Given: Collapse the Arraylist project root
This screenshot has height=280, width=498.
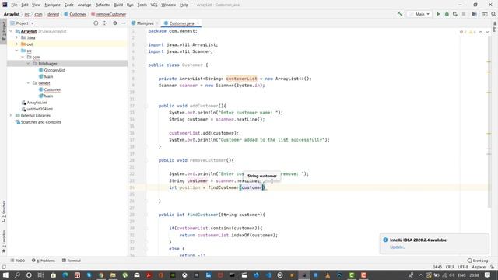Looking at the screenshot, I should [11, 31].
